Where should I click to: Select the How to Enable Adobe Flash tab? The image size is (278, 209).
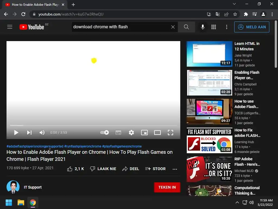[x=35, y=5]
